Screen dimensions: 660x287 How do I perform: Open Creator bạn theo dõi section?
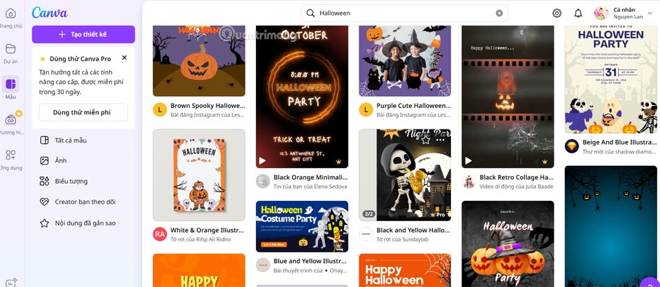83,202
